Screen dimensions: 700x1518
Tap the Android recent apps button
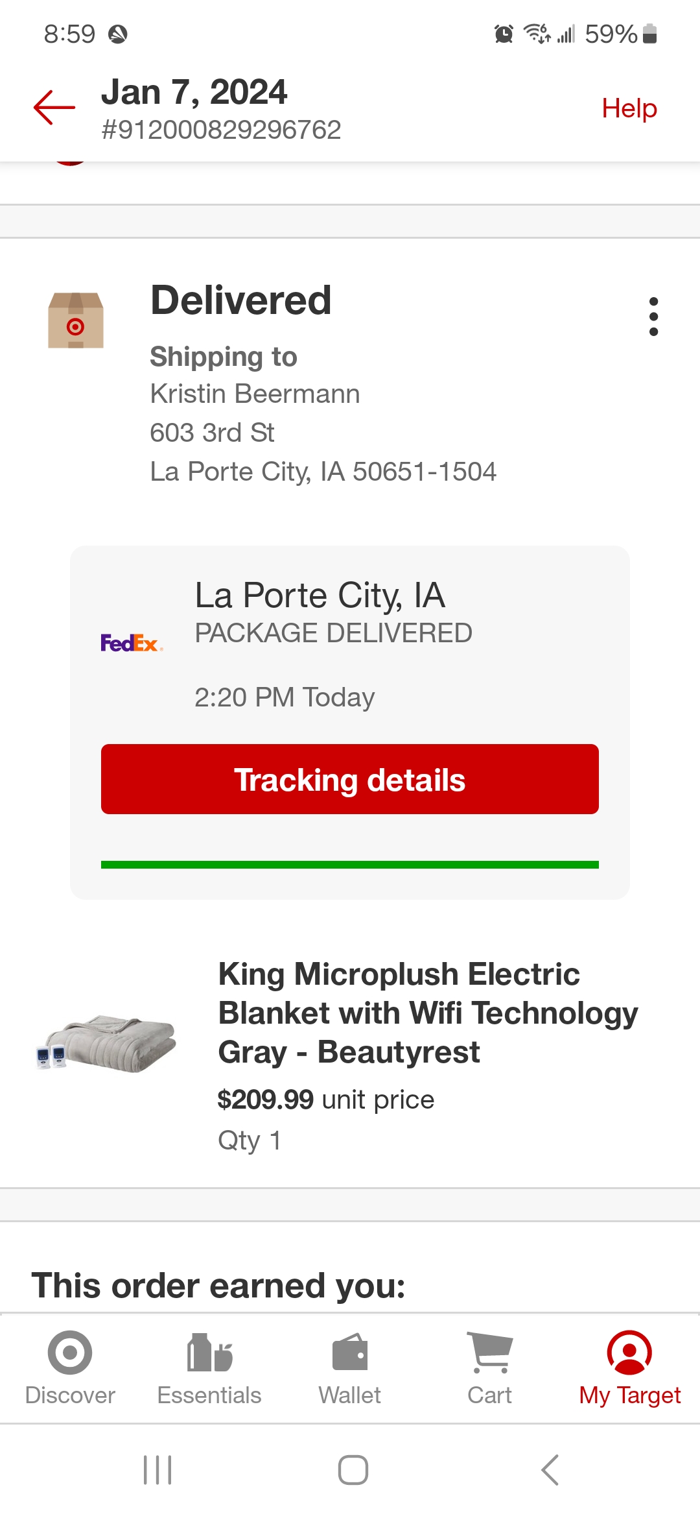click(157, 1470)
